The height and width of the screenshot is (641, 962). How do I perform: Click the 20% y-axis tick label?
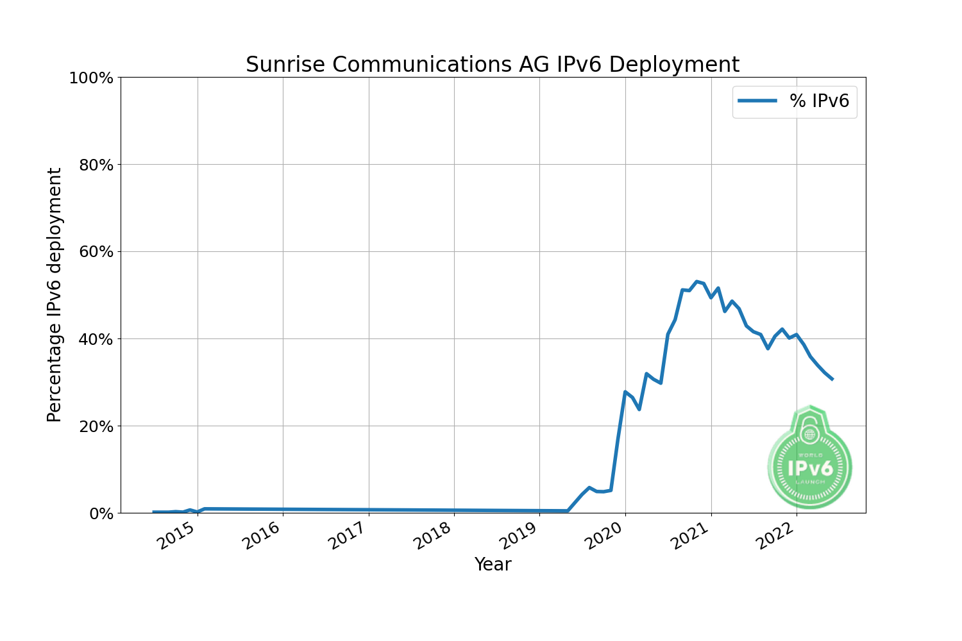point(95,426)
